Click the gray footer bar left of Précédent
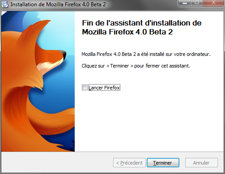The width and height of the screenshot is (225, 174). pyautogui.click(x=57, y=162)
